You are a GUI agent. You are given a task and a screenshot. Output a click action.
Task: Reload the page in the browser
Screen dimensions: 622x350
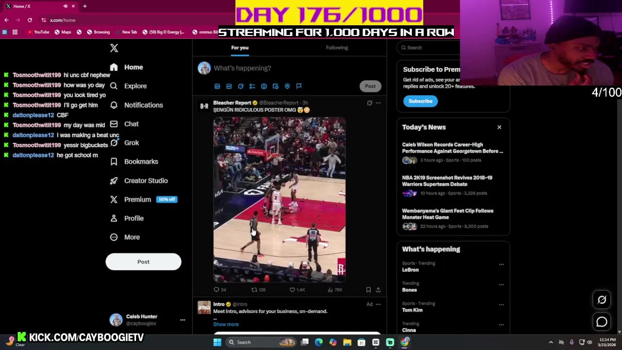[x=30, y=20]
